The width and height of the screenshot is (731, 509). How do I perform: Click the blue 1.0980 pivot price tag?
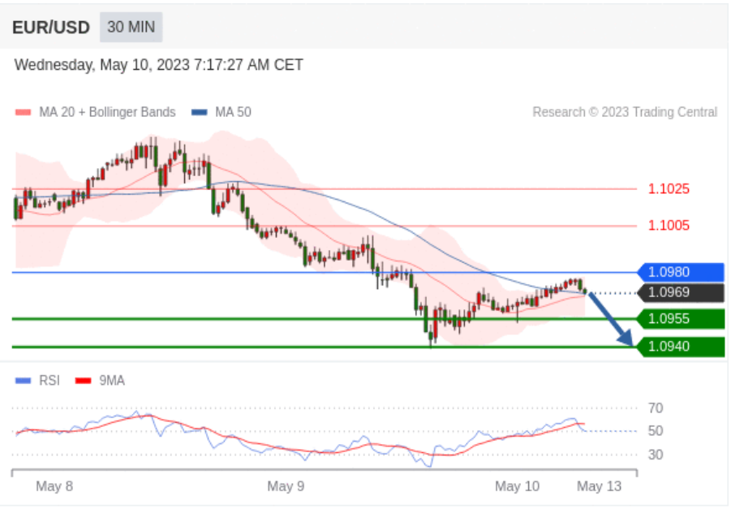[681, 272]
